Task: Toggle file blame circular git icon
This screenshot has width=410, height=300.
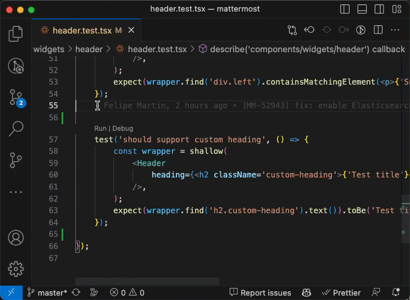Action: 361,30
